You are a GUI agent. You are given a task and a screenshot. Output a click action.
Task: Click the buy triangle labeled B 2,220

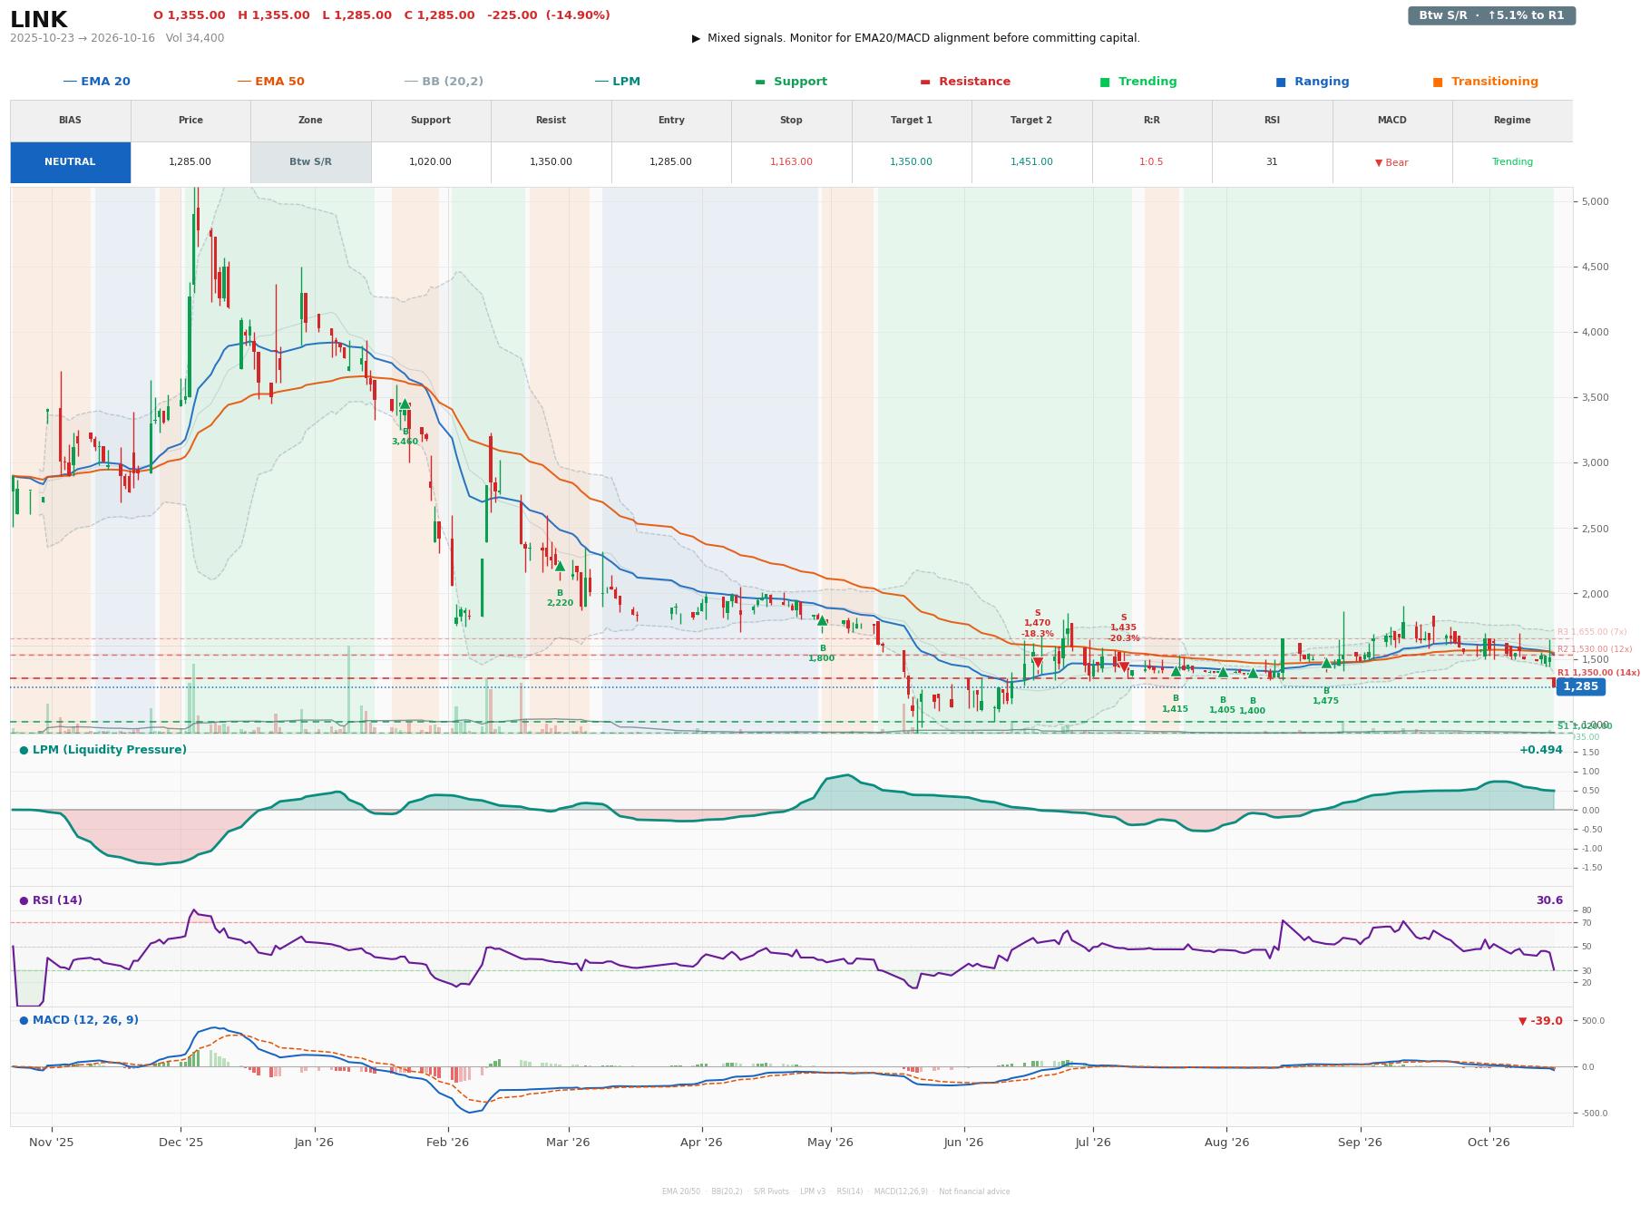(560, 567)
